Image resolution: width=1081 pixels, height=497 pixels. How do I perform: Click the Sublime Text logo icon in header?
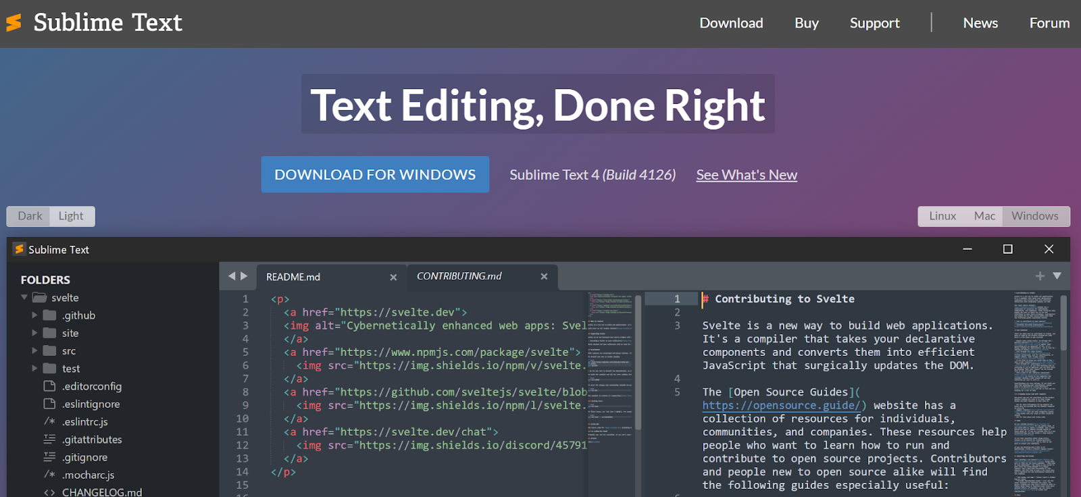coord(14,23)
